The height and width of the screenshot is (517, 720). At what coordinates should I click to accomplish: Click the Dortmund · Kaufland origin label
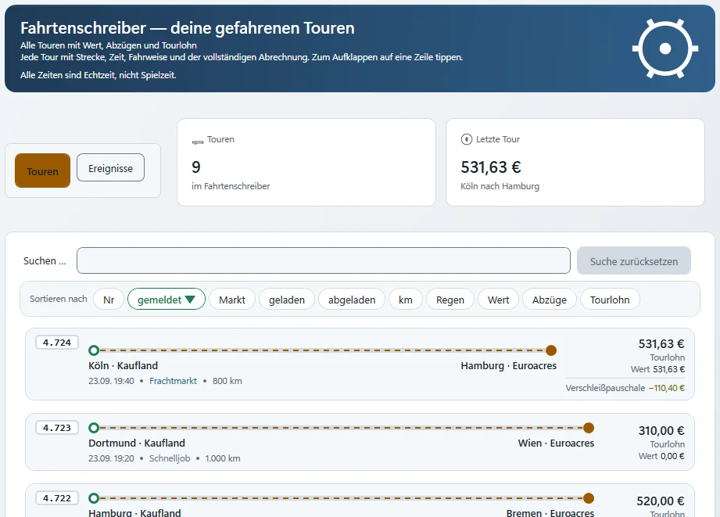tap(137, 443)
